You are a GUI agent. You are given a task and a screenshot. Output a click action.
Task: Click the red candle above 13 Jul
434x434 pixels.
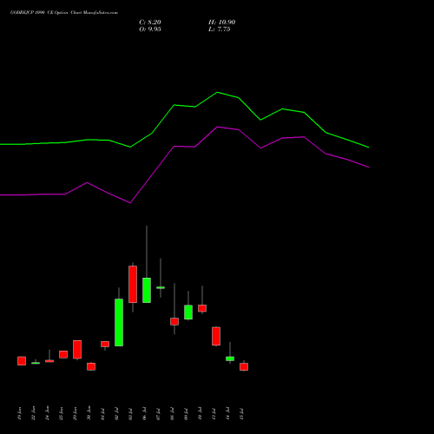pyautogui.click(x=216, y=336)
